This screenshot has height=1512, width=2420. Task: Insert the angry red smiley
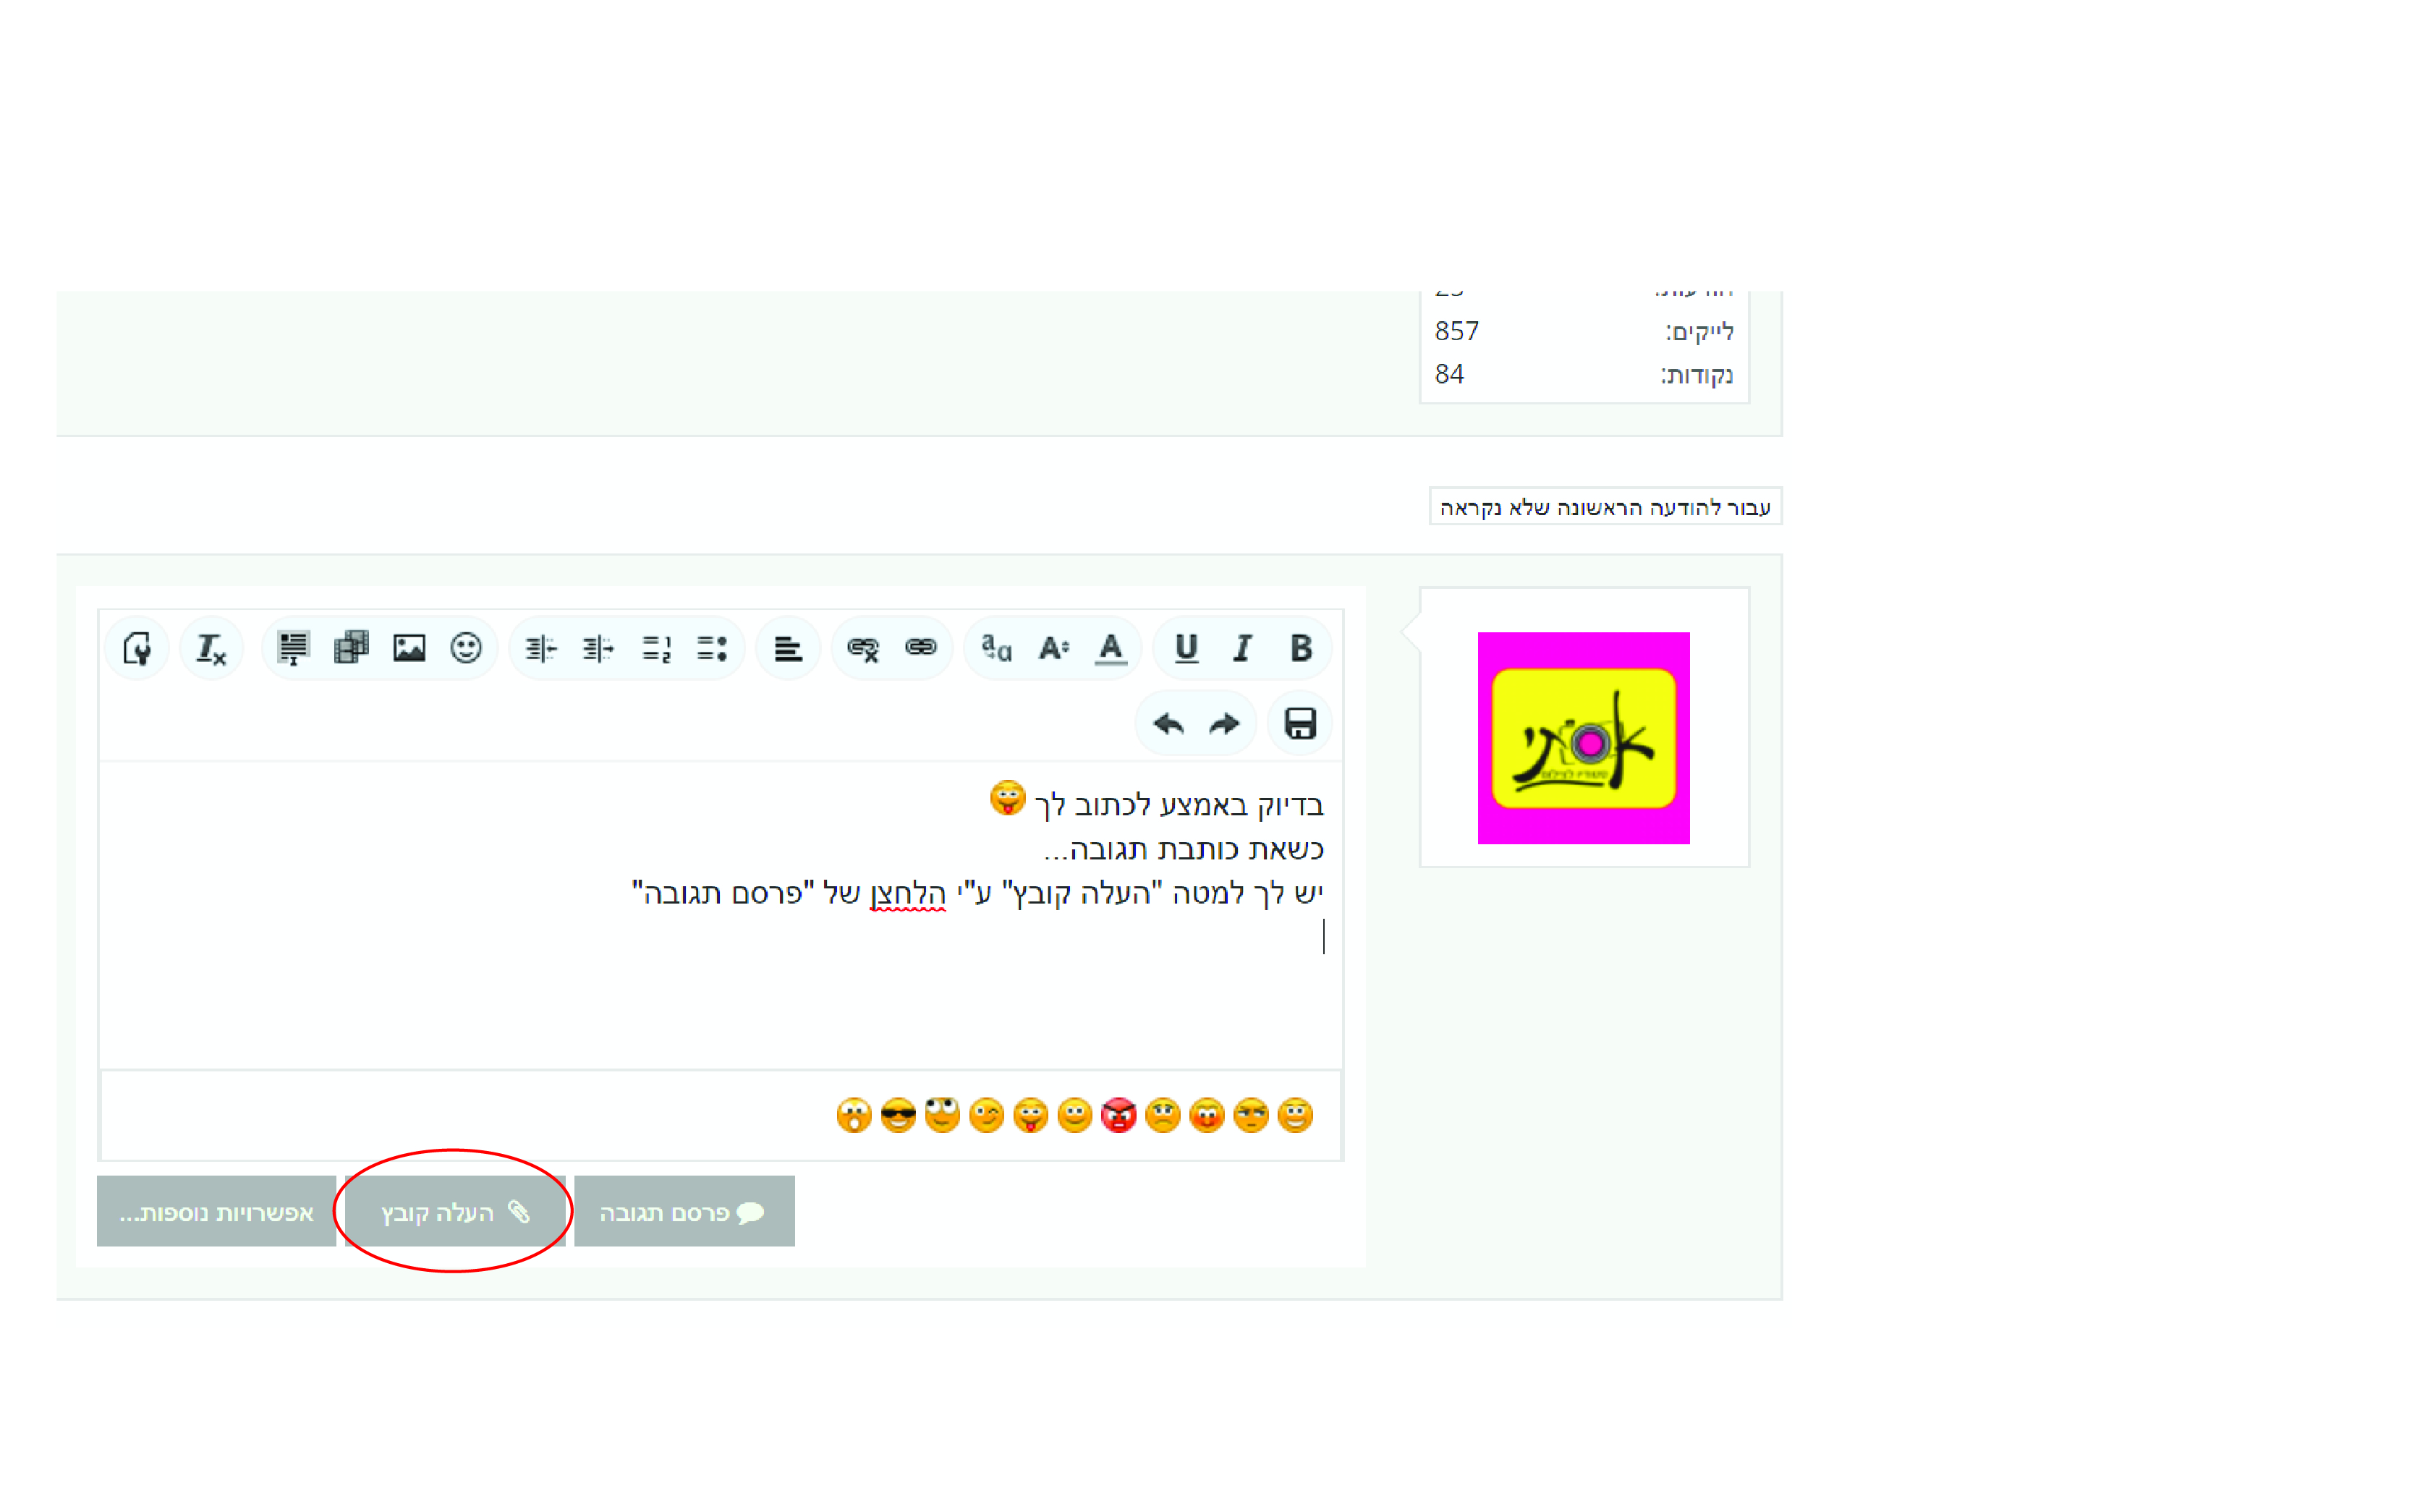1119,1114
